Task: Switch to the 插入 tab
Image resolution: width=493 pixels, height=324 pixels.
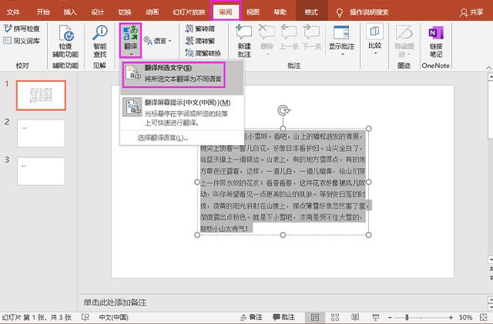Action: click(70, 12)
